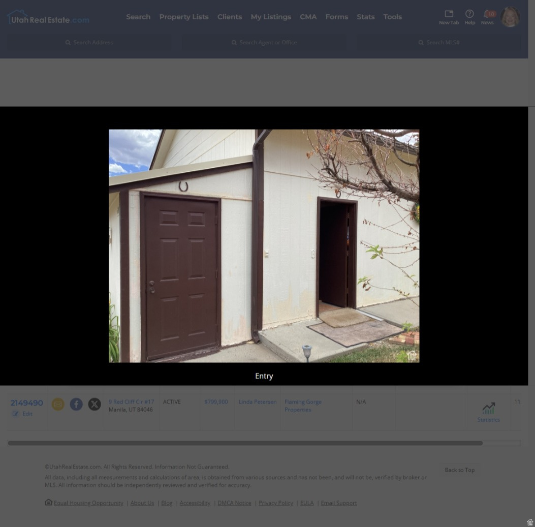Share the listing via the Facebook icon

(x=76, y=404)
